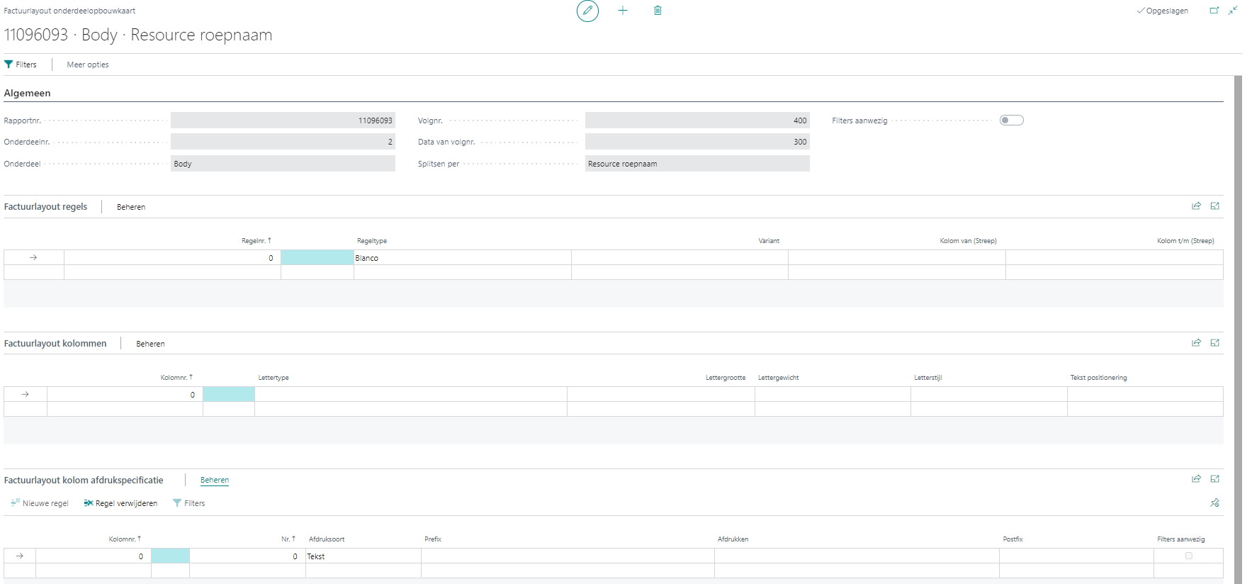Open Beheren menu for Factuurlayout regels
This screenshot has height=584, width=1252.
(131, 207)
